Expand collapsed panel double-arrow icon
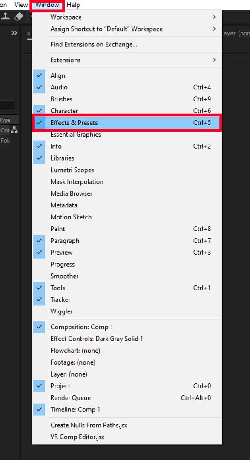The image size is (250, 460). [14, 33]
